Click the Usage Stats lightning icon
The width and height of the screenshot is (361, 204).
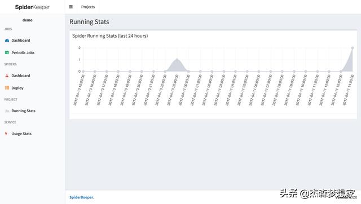coord(6,134)
